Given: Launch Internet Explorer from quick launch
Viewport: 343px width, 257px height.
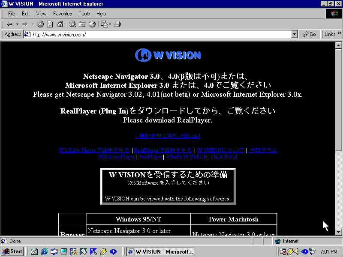Looking at the screenshot, I should pyautogui.click(x=44, y=251).
